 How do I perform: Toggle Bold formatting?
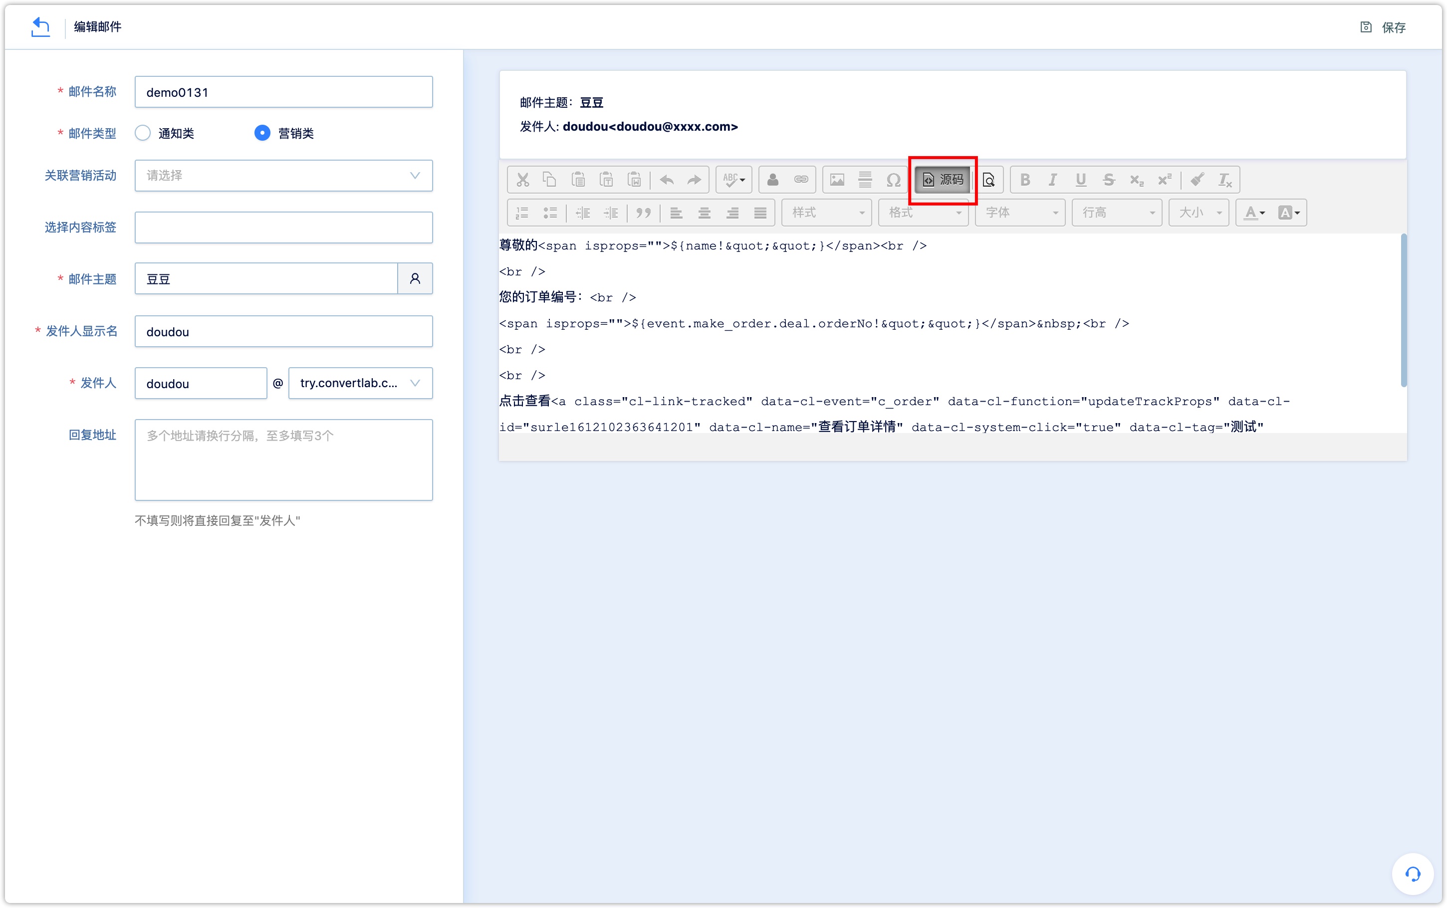click(x=1025, y=180)
